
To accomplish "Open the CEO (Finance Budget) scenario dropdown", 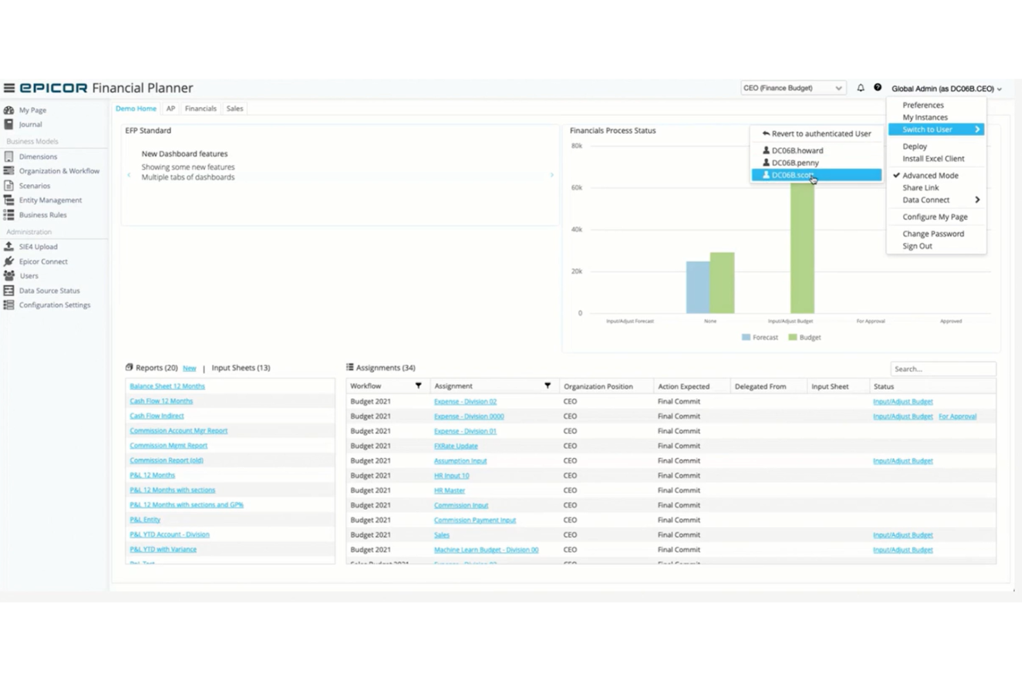I will [793, 88].
